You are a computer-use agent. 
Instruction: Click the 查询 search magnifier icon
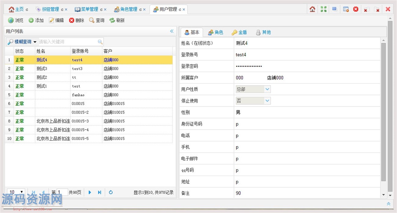click(x=92, y=20)
